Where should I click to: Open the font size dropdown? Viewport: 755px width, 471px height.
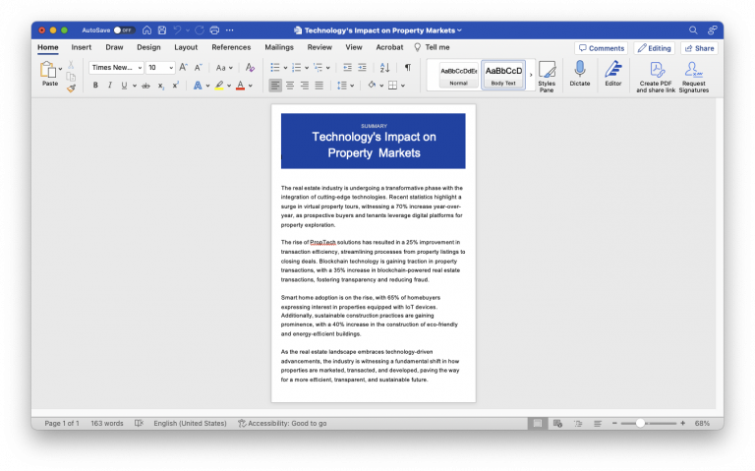(171, 68)
